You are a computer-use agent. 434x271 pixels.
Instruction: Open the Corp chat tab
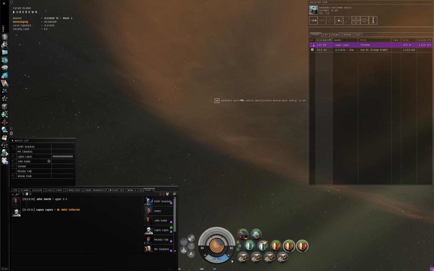60,190
